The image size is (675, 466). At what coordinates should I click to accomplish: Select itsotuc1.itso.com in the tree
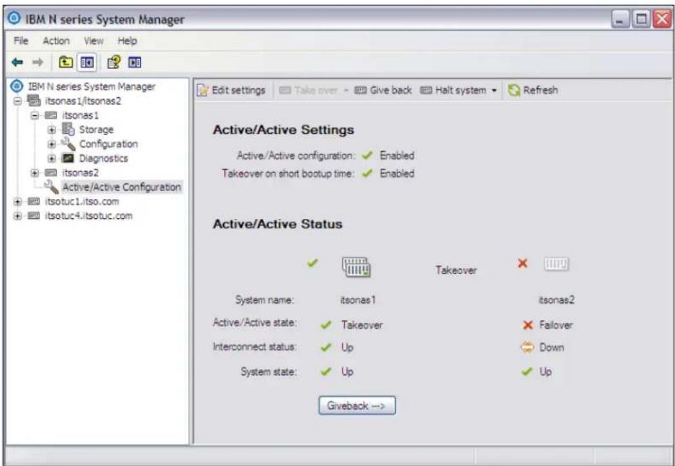coord(82,201)
